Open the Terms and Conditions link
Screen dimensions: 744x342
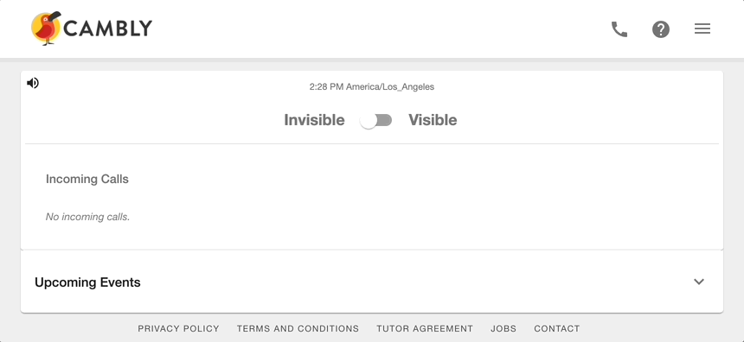(x=298, y=328)
